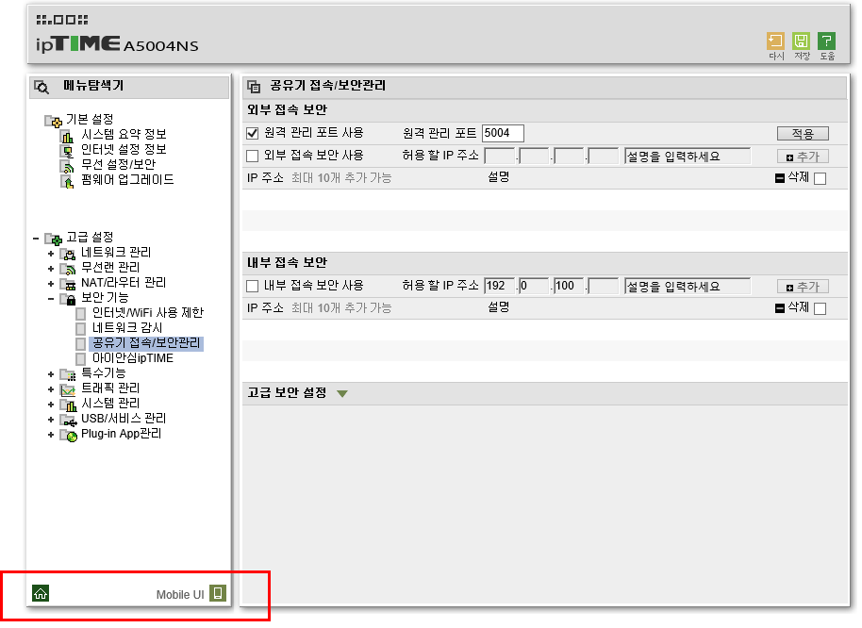Screen dimensions: 862x628
Task: Open 펌웨어 업그레이드 from basic settings
Action: pos(127,180)
